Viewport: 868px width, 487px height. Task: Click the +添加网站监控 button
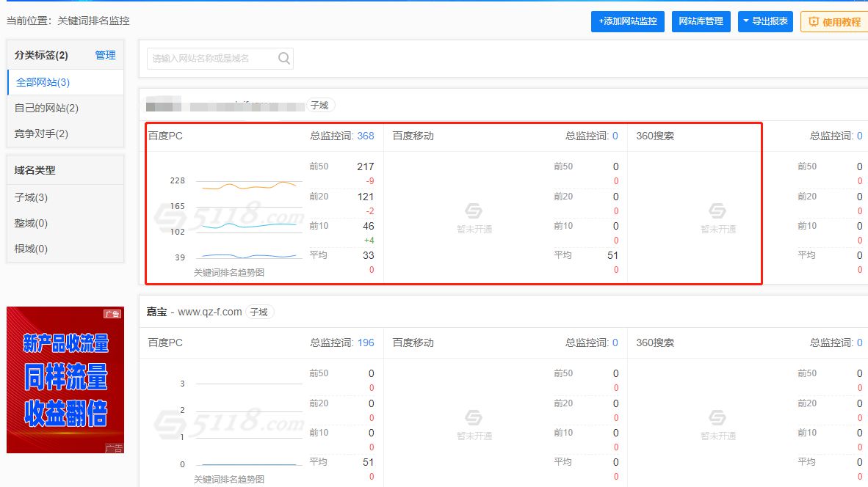[628, 21]
